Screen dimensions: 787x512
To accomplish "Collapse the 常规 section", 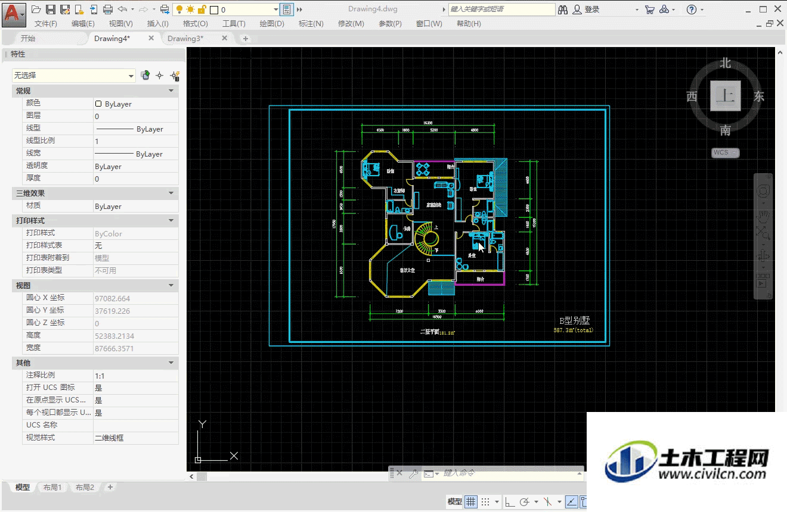I will coord(171,91).
